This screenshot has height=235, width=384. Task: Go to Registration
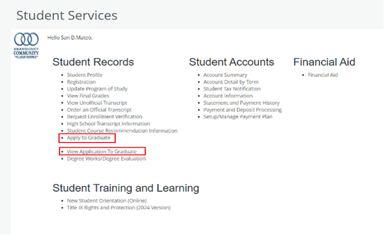pyautogui.click(x=81, y=82)
